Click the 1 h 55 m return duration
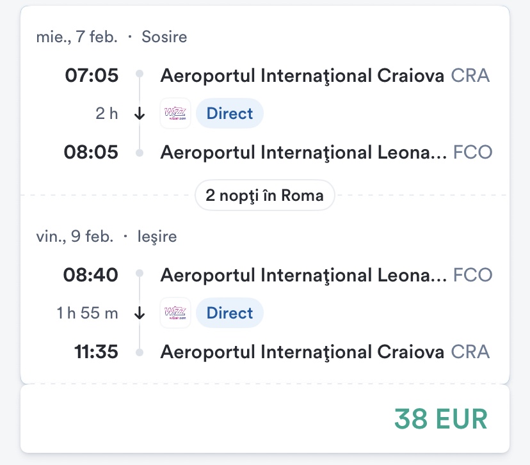 coord(88,313)
